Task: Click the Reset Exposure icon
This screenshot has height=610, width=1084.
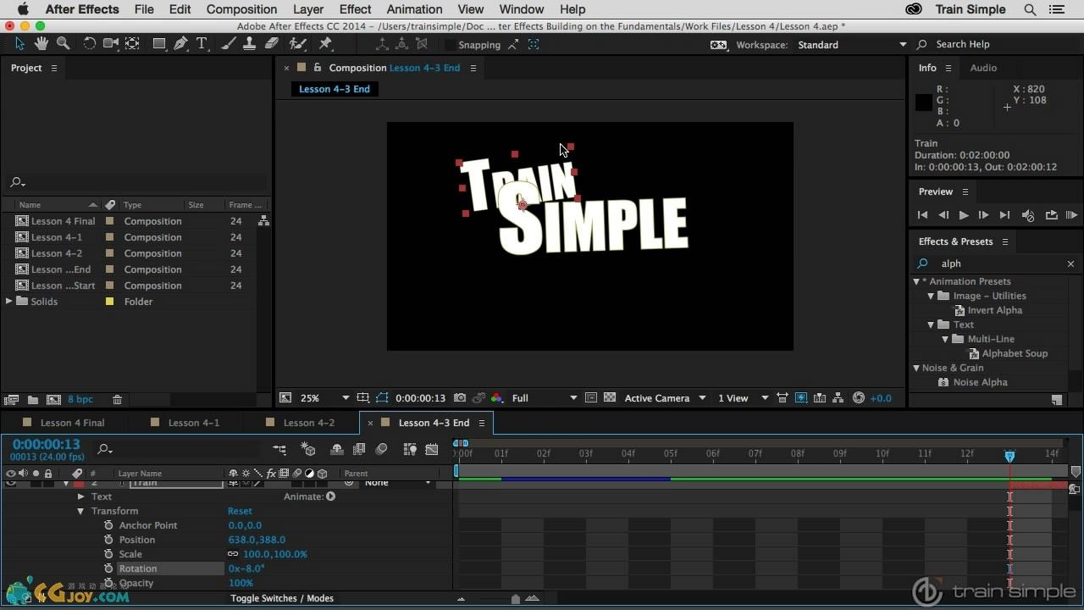Action: coord(859,398)
